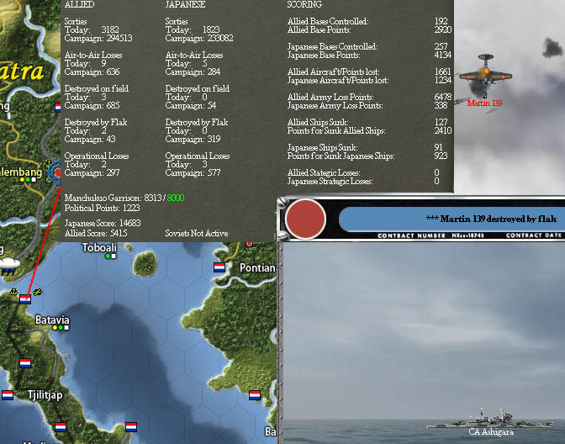Click the black flak burst puff
This screenshot has width=565, height=444.
552,48
